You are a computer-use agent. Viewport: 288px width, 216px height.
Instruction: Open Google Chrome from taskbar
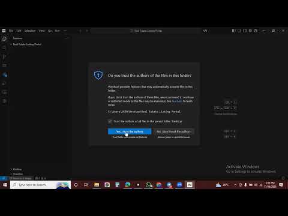(x=159, y=185)
